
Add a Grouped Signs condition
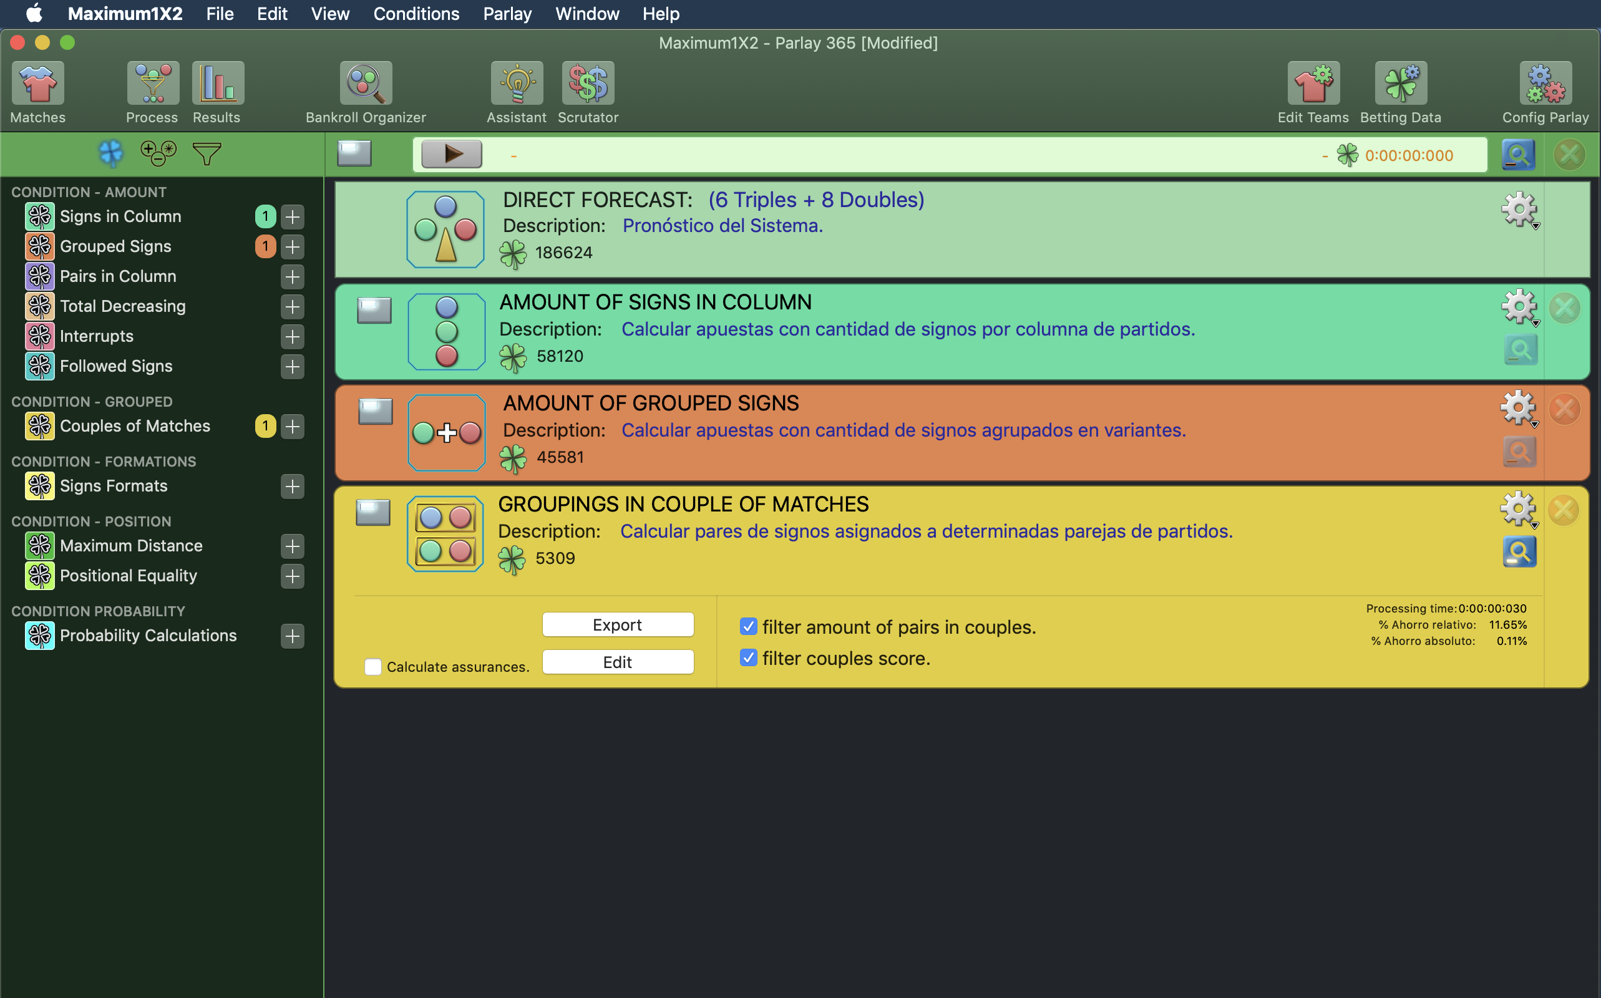click(293, 246)
